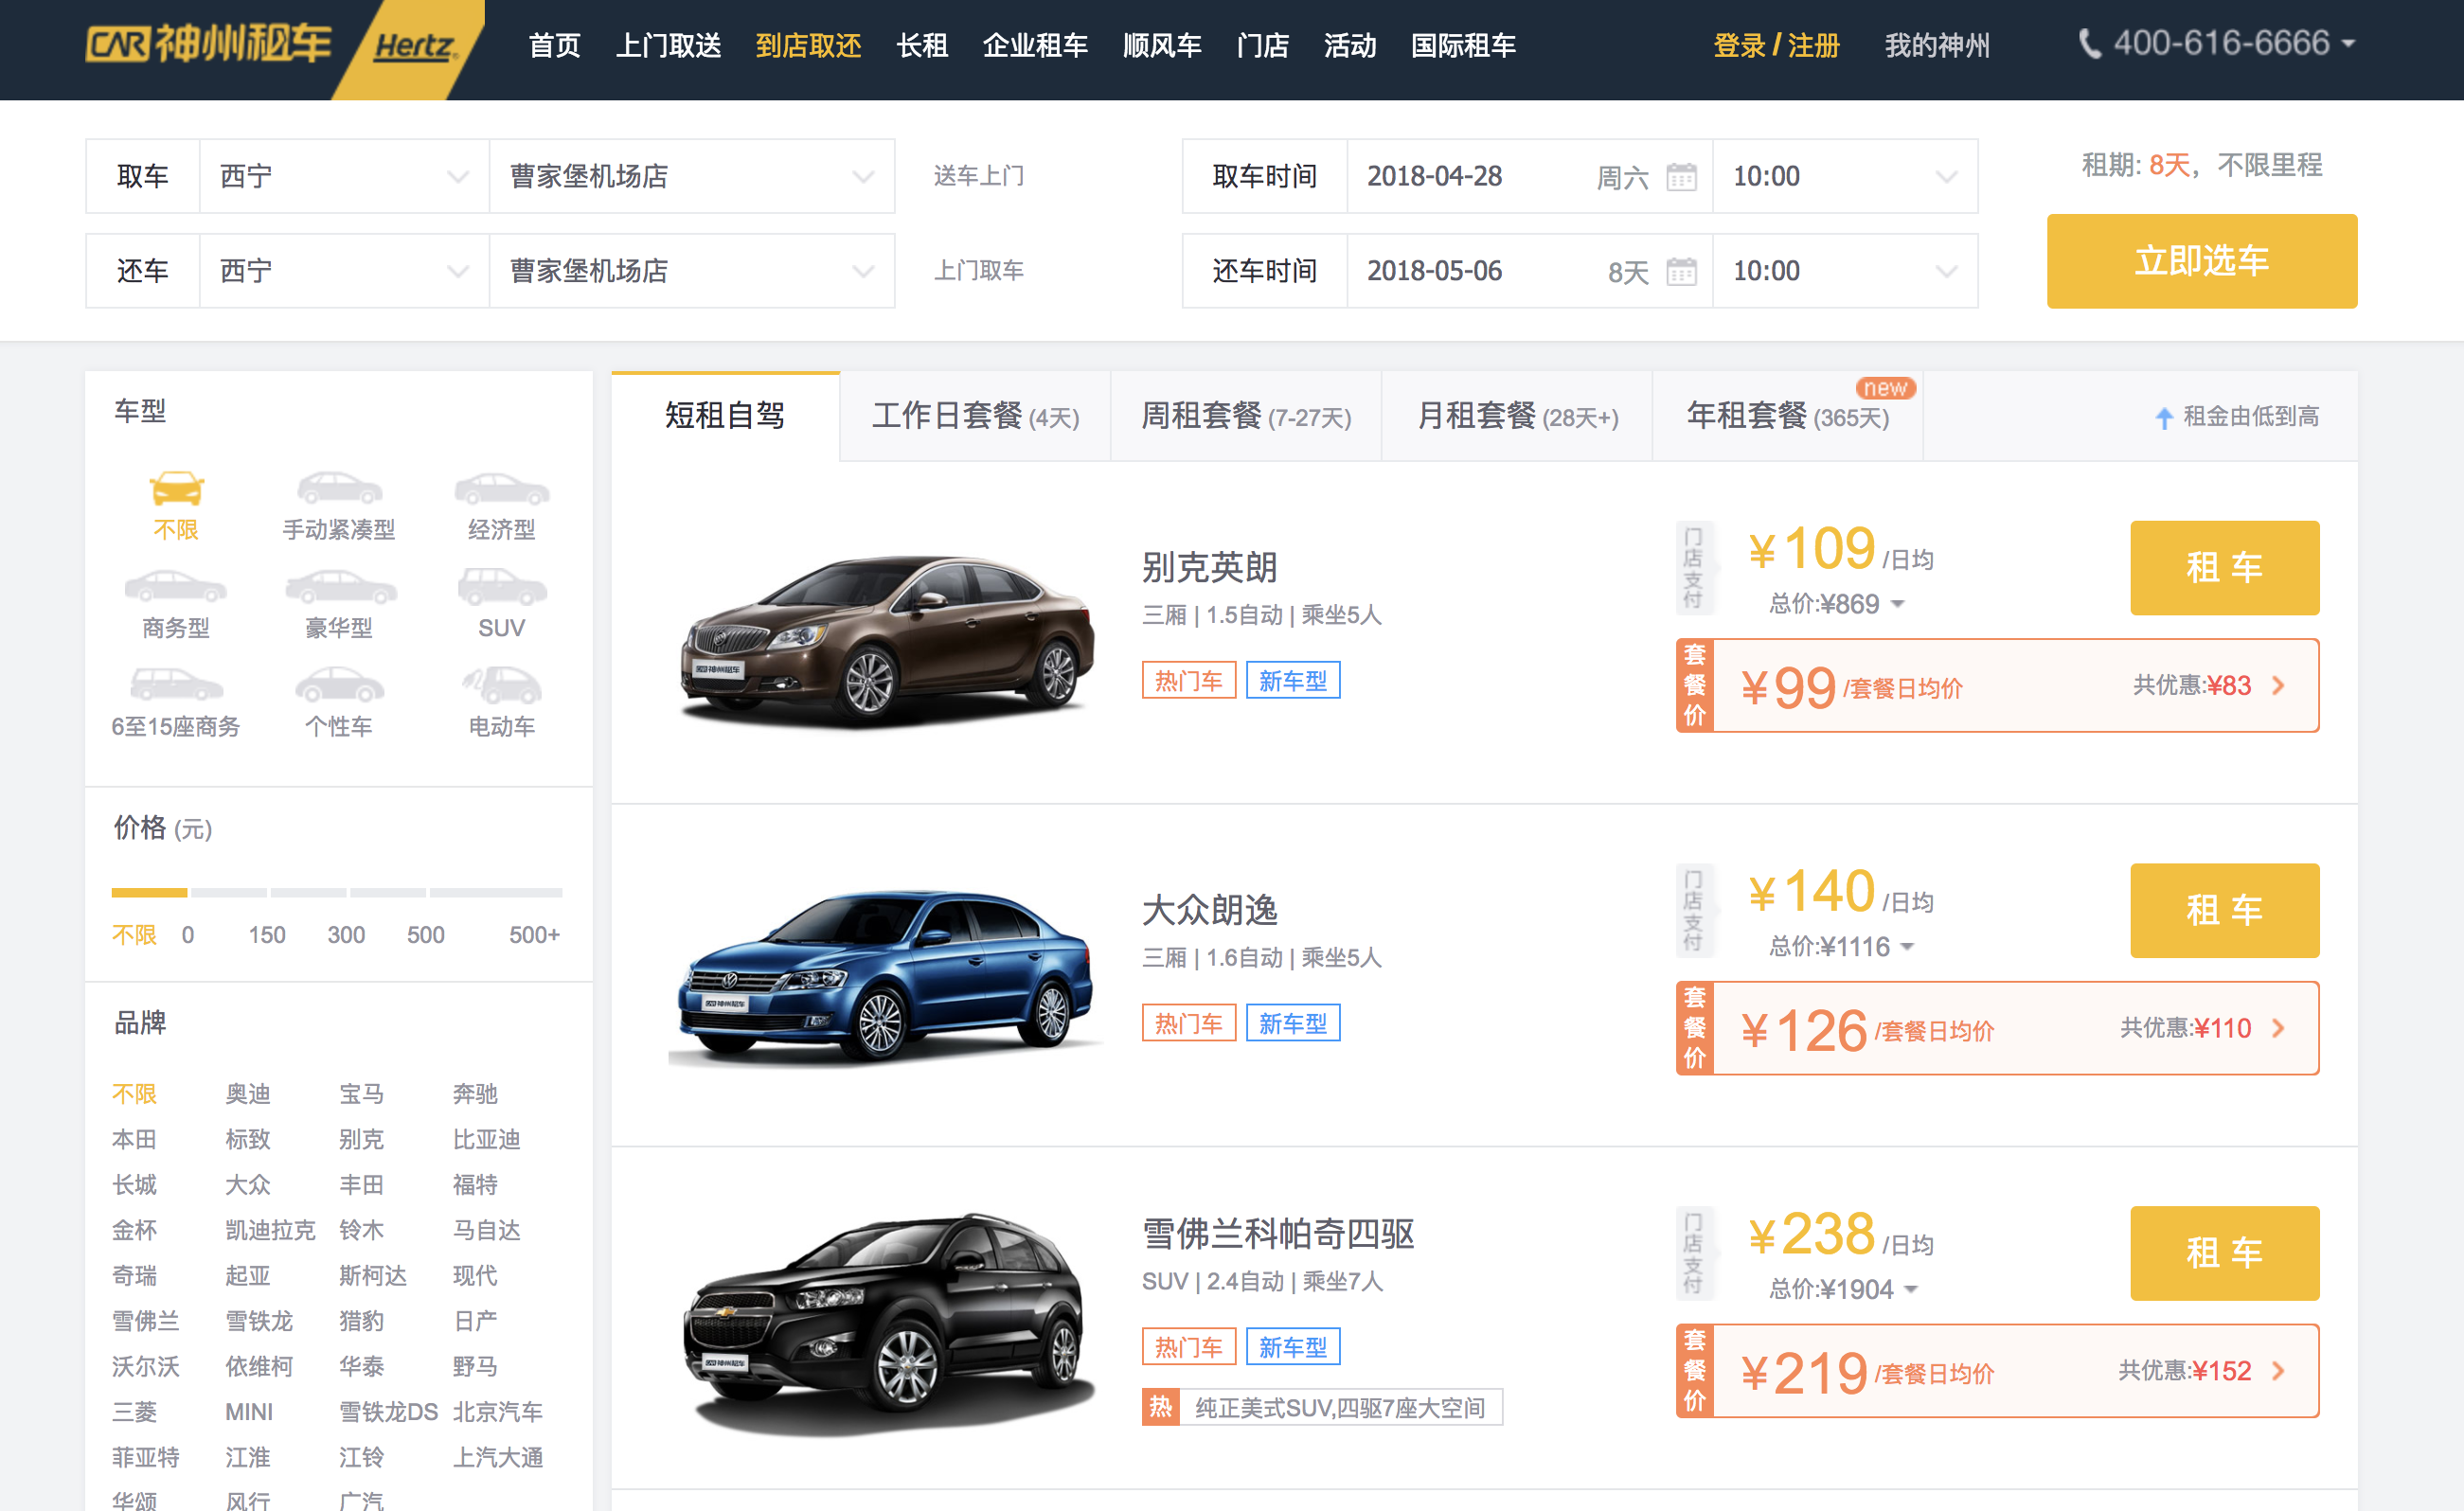Pick the 商务型 business car icon
The image size is (2464, 1511).
(x=175, y=588)
